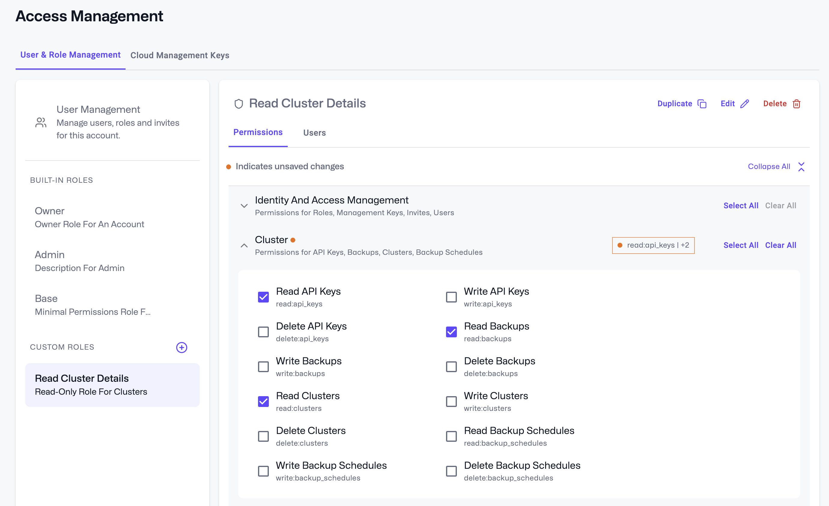Screen dimensions: 829x506
Task: Select the Admin built-in role
Action: point(79,261)
